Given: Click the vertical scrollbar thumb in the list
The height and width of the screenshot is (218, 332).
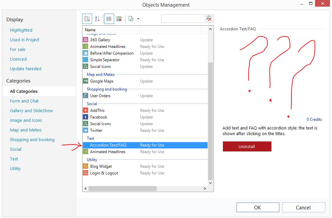Looking at the screenshot, I should tap(210, 121).
